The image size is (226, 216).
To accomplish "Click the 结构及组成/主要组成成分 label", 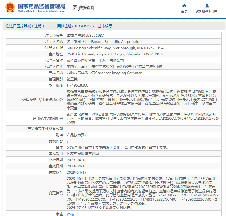I will tap(43, 100).
